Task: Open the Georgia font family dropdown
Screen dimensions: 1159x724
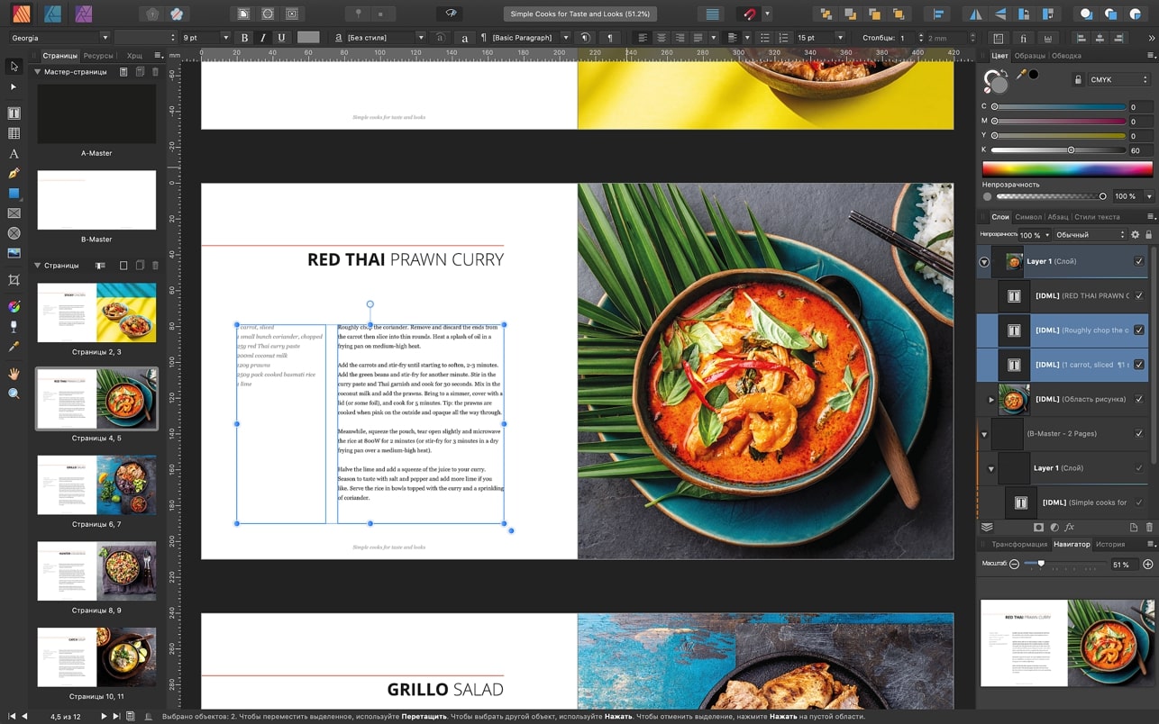Action: click(105, 38)
